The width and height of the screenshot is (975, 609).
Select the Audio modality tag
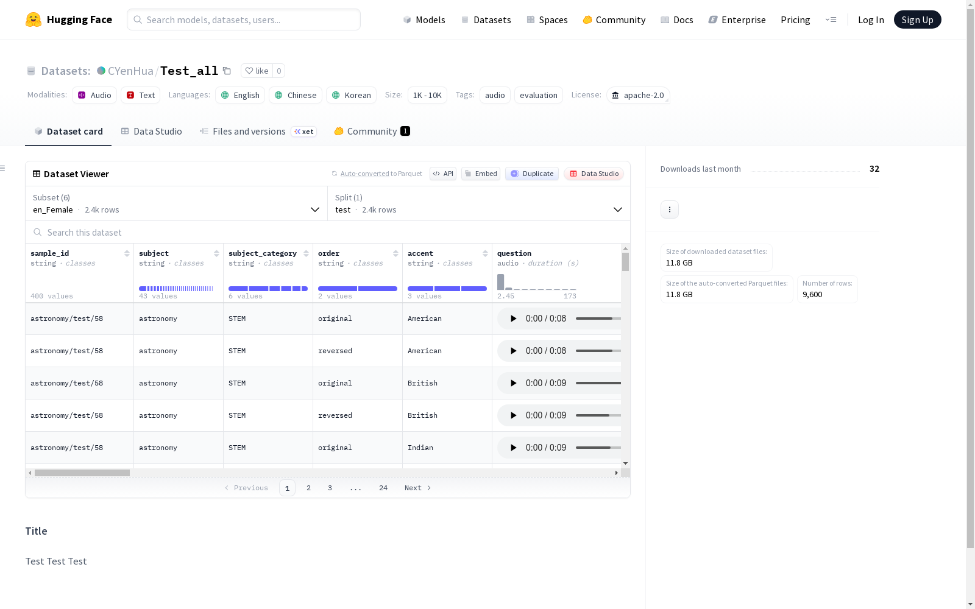pyautogui.click(x=94, y=95)
